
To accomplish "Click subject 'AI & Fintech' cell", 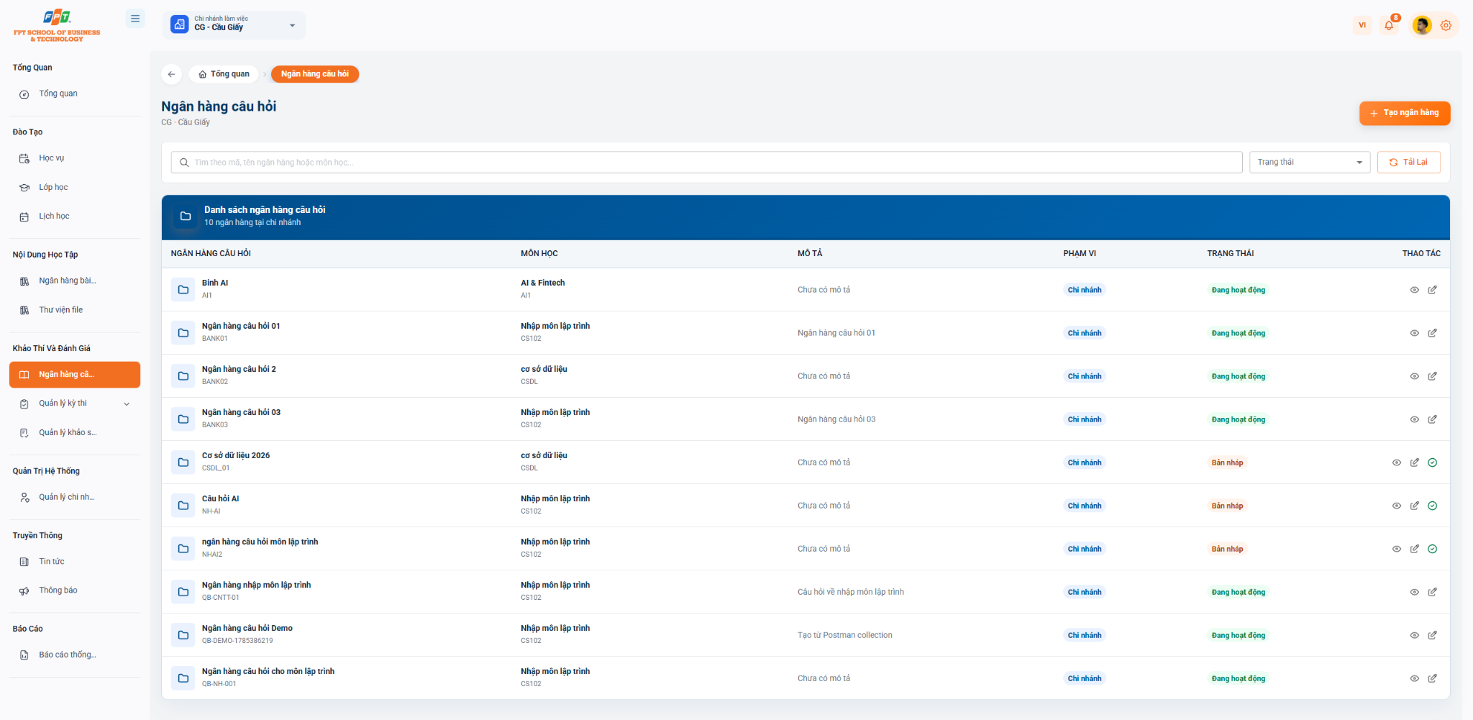I will point(543,283).
